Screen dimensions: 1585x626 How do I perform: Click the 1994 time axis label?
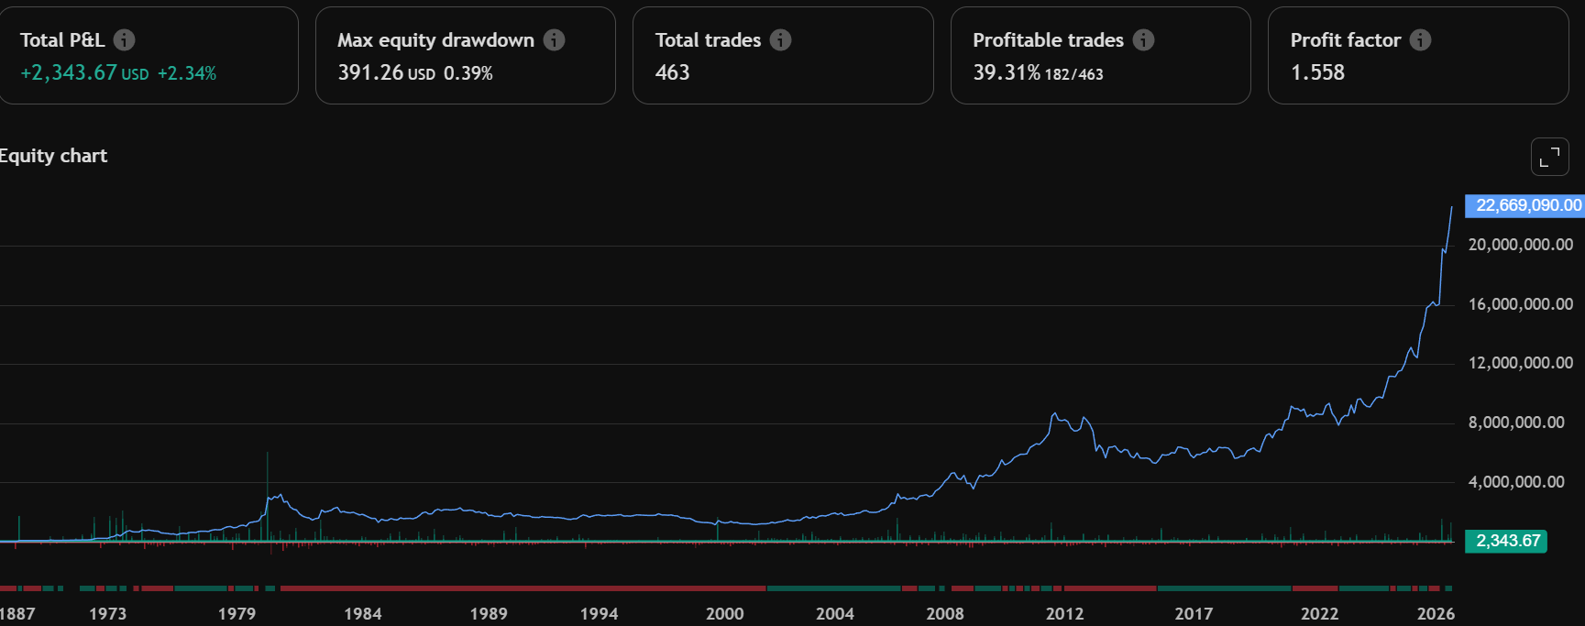click(x=599, y=614)
